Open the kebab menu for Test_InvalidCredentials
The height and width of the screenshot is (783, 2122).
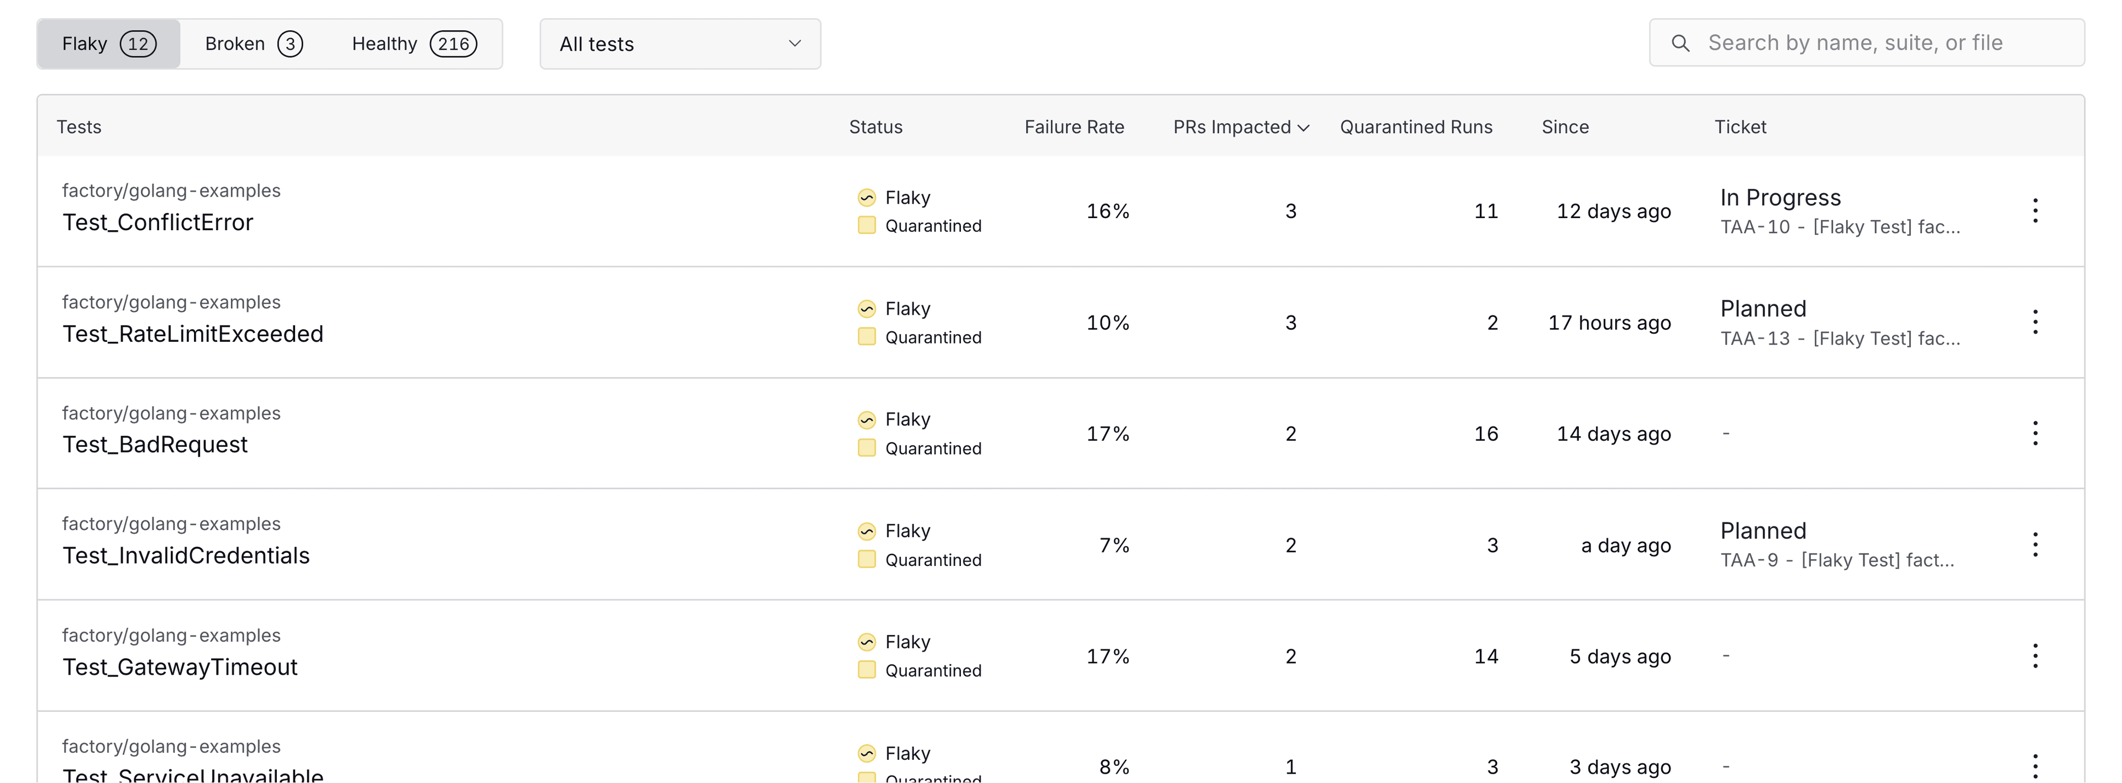point(2035,544)
